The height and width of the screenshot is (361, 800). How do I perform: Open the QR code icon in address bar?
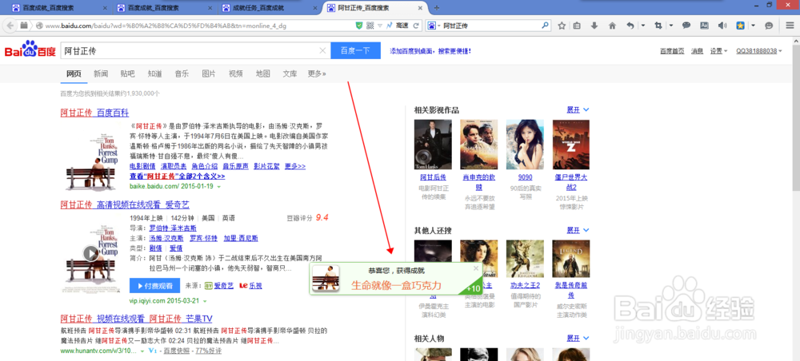point(370,26)
